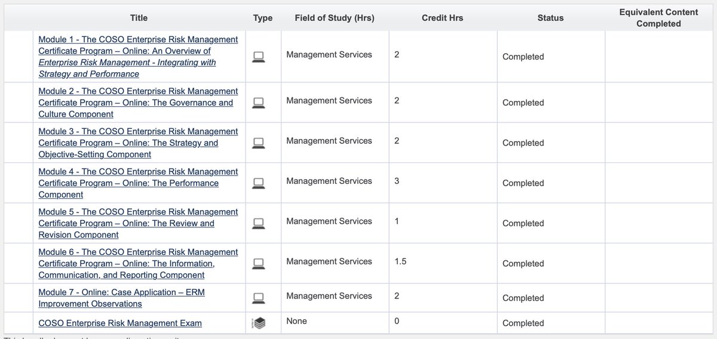Click credit hours value 2 for Module 1

(397, 54)
